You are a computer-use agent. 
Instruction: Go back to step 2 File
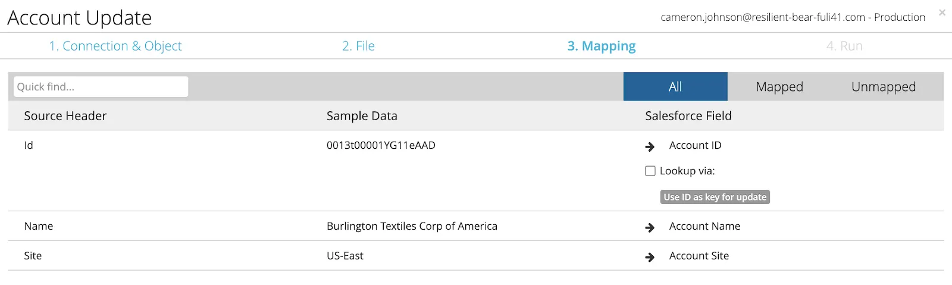358,46
